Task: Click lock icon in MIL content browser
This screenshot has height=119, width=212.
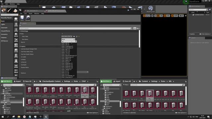Action: pos(186,81)
